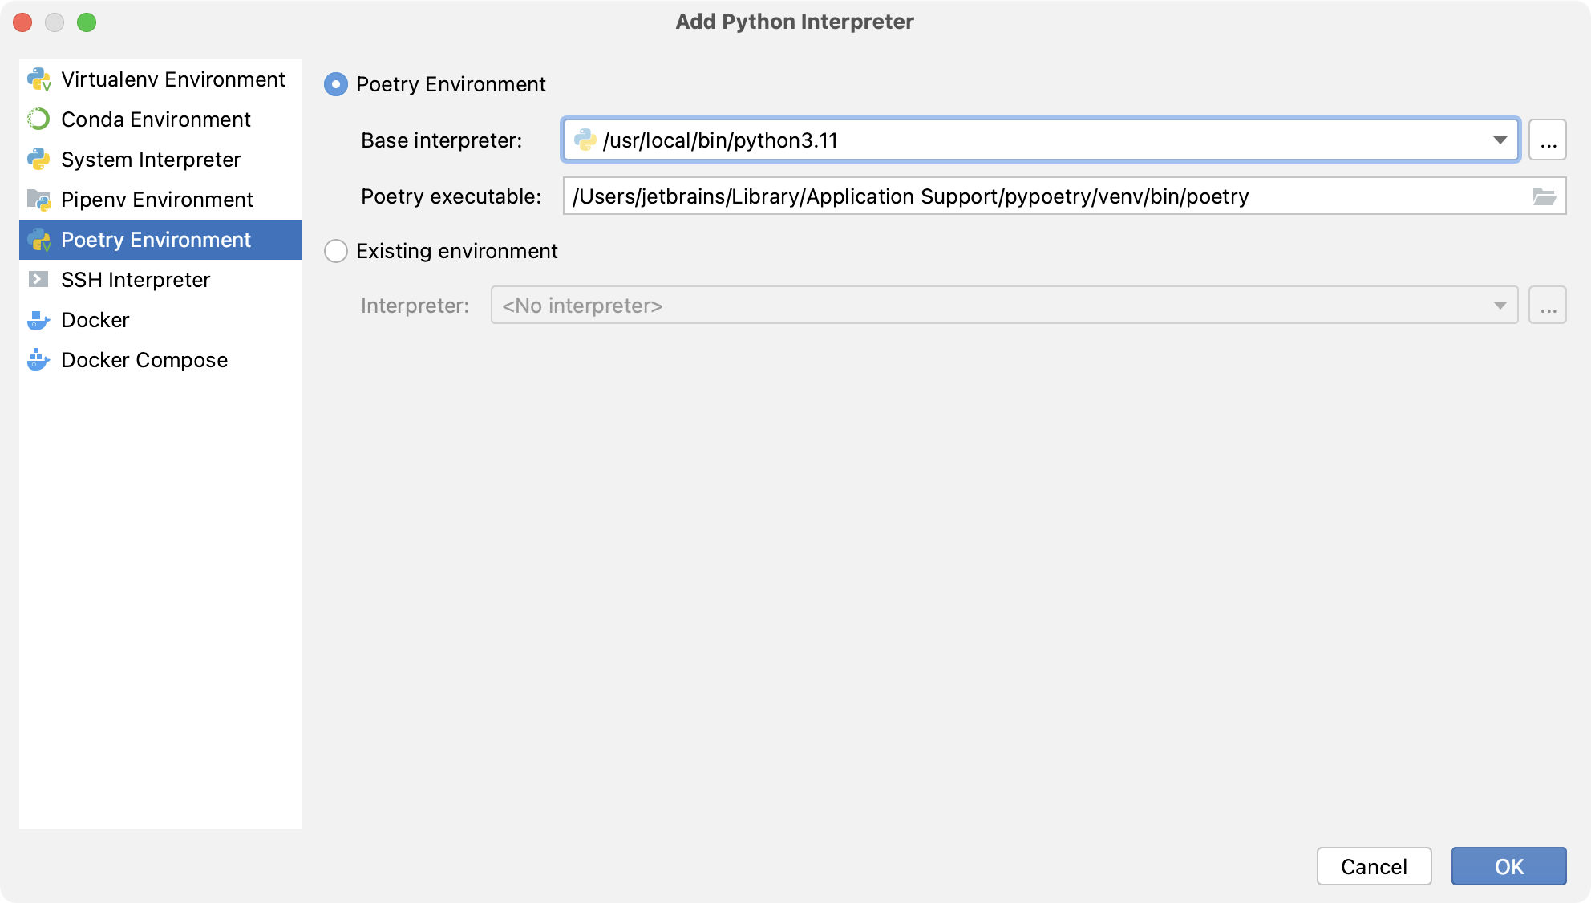
Task: Expand the Base interpreter dropdown arrow
Action: point(1500,140)
